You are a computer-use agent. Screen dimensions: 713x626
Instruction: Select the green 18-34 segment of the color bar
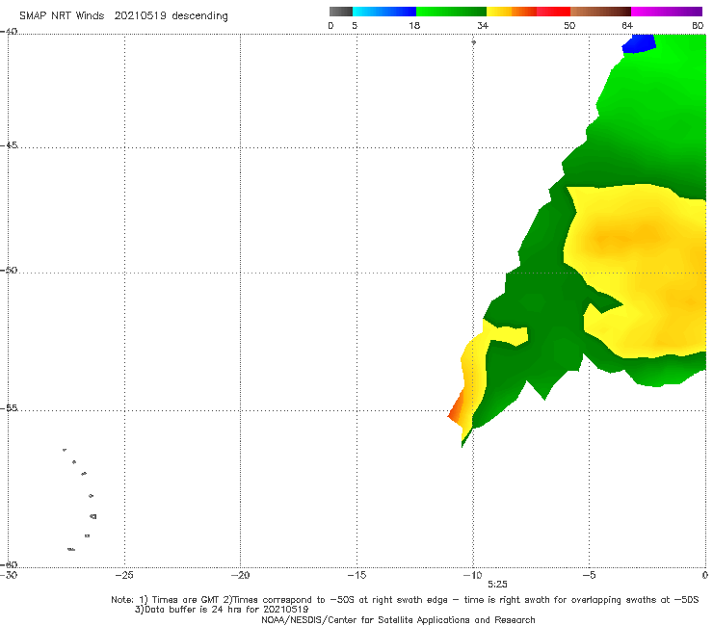click(452, 12)
